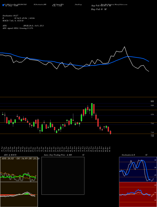The height and width of the screenshot is (207, 157).
Task: Click the tallest green candlestick near the peak
Action: point(92,109)
